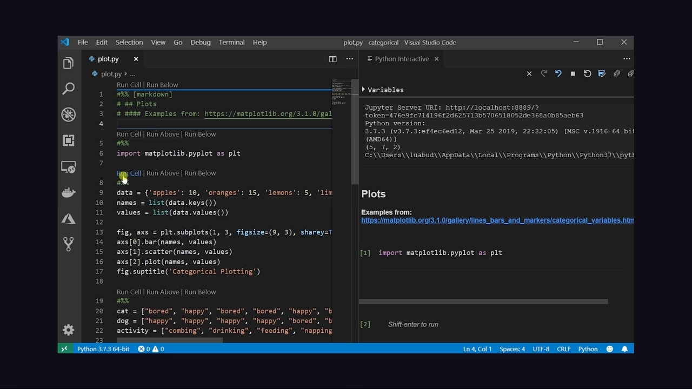Open the Search view in activity bar

point(68,89)
